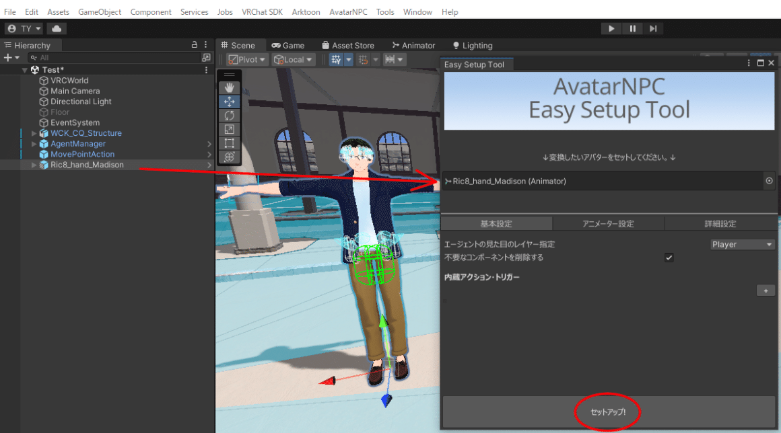Open the Pivot handle position dropdown

coord(246,60)
